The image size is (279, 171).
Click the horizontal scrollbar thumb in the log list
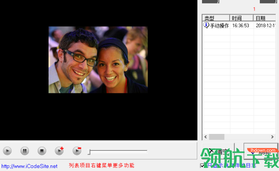tap(216, 137)
